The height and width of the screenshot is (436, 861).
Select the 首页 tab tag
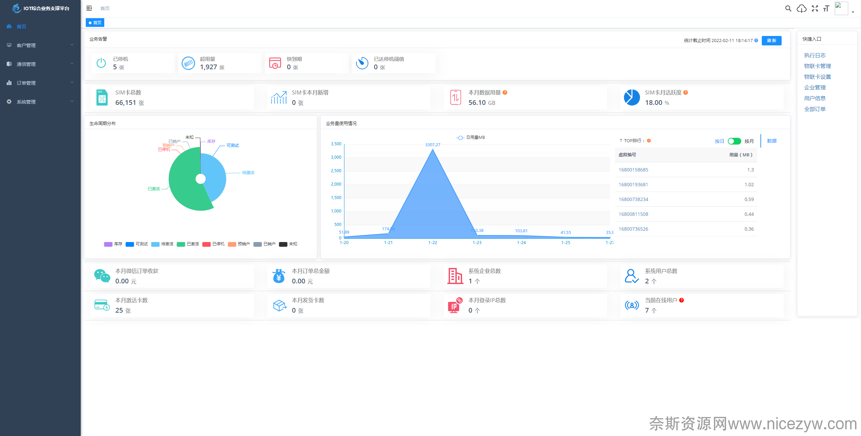tap(95, 23)
